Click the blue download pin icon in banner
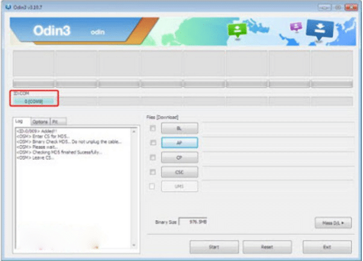Screen dimensions: 363x261 [320, 30]
